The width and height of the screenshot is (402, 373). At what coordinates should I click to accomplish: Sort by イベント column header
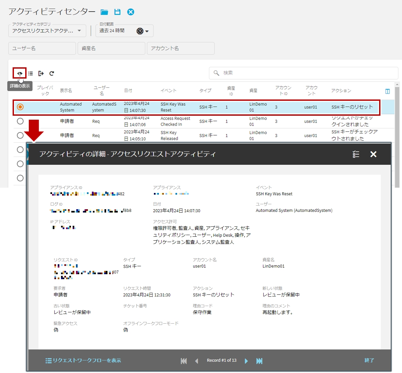[168, 91]
